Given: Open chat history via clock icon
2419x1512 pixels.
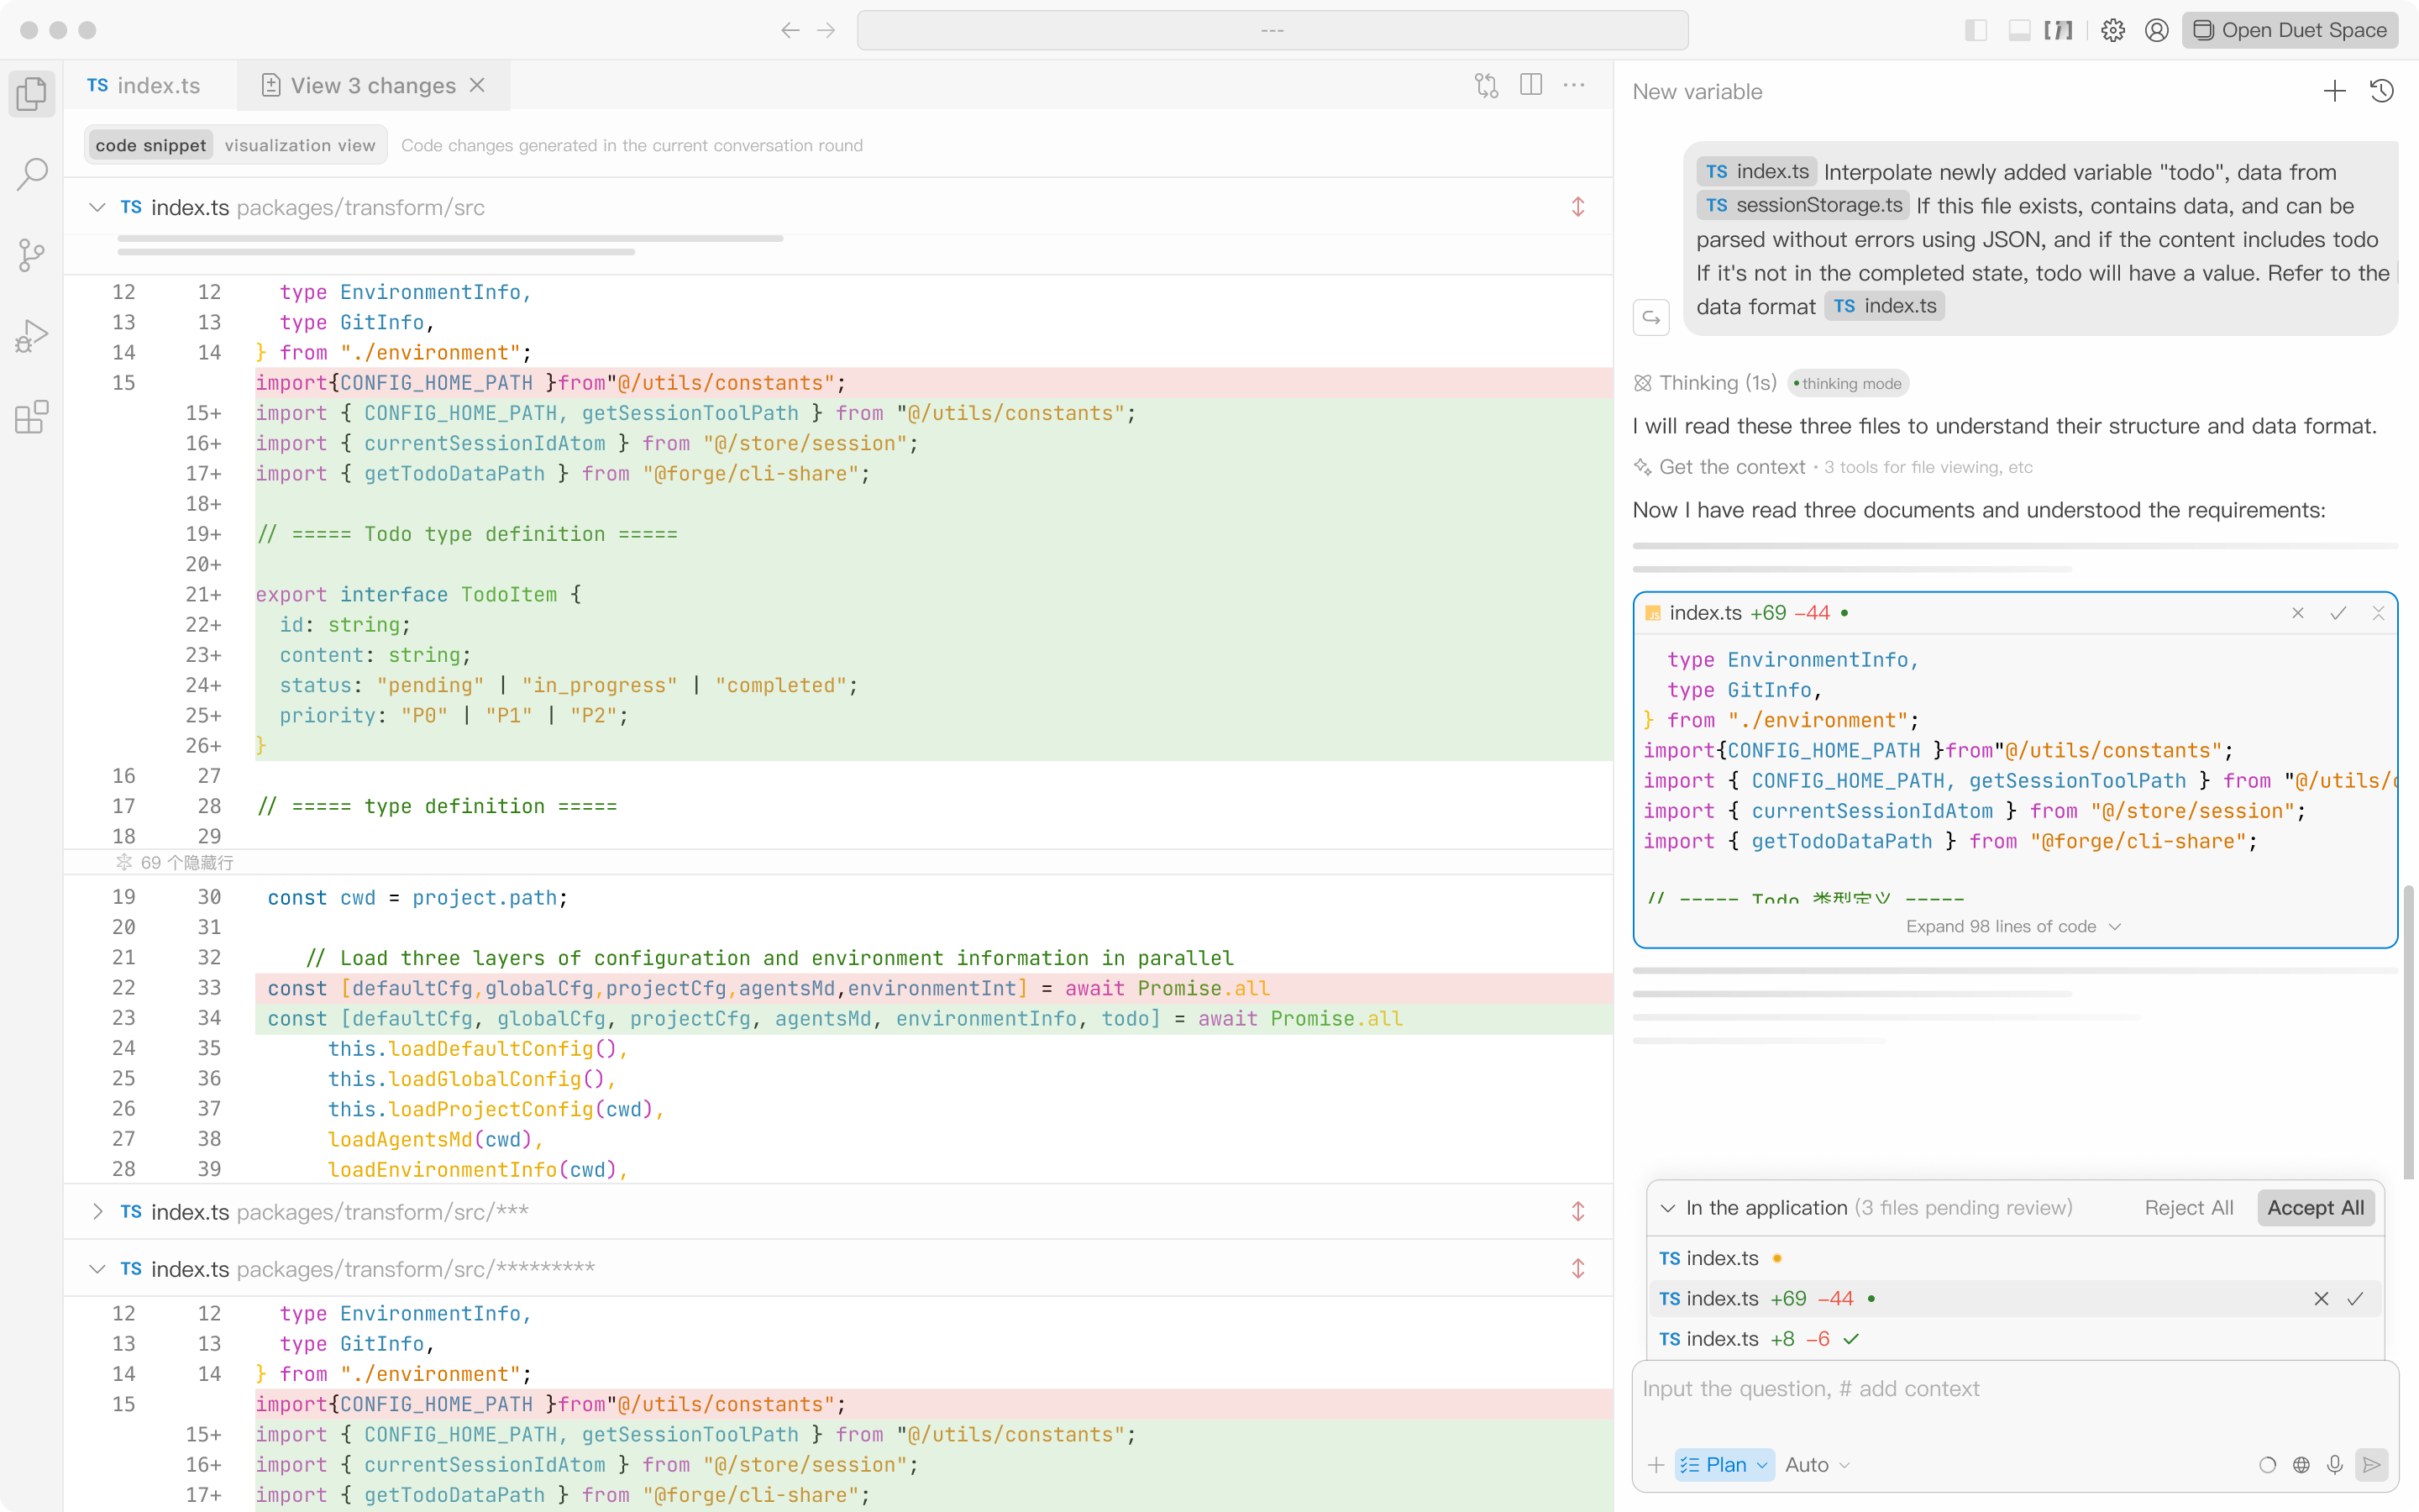Looking at the screenshot, I should pos(2382,91).
